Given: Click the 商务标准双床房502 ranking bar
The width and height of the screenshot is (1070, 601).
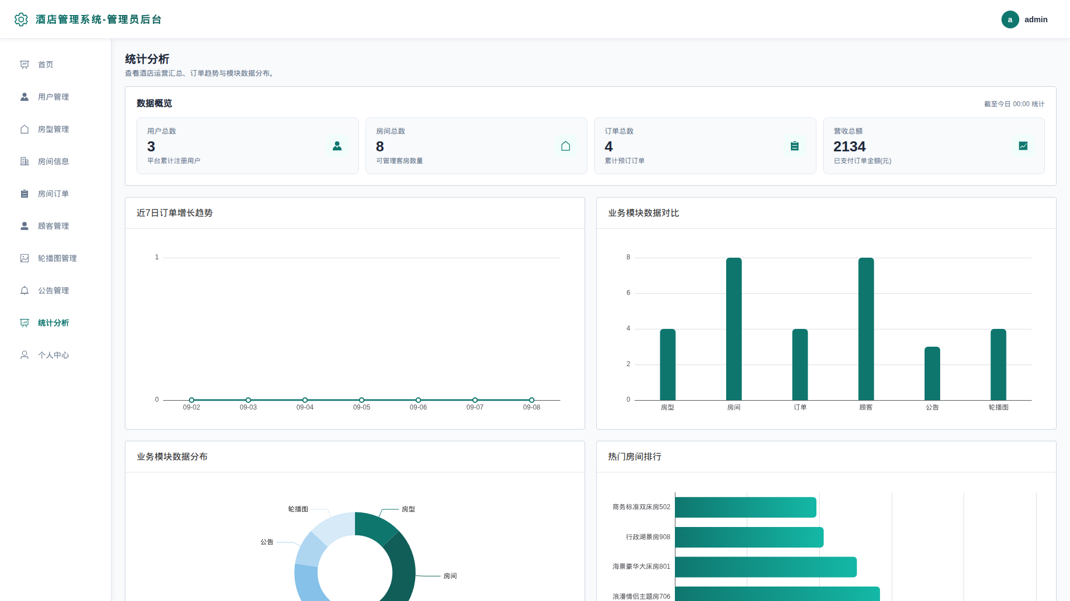Looking at the screenshot, I should tap(746, 508).
